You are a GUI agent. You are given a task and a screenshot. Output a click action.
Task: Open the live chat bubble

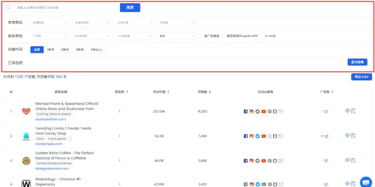[x=366, y=183]
